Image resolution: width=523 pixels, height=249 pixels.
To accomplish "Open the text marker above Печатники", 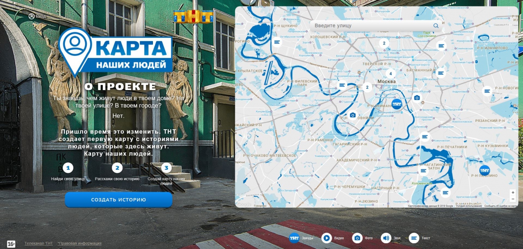I will coord(425,137).
